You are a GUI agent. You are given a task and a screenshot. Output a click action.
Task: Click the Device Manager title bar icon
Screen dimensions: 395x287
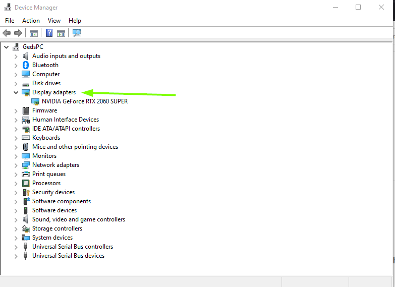[8, 7]
